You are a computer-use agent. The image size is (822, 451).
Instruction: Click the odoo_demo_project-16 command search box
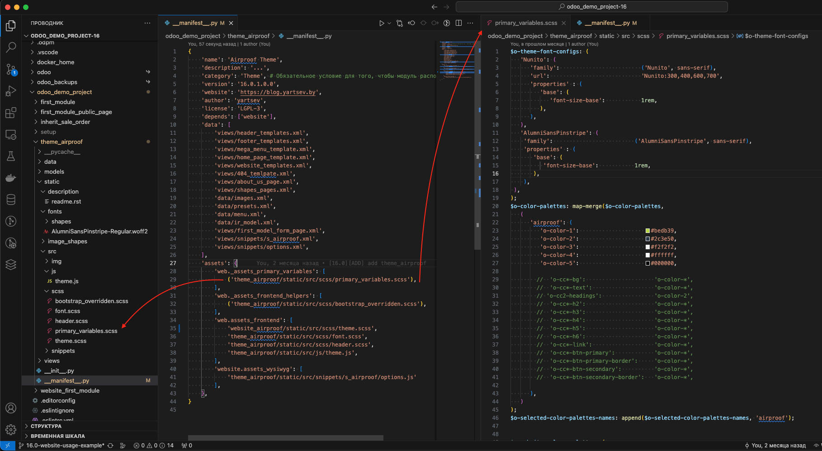[591, 7]
